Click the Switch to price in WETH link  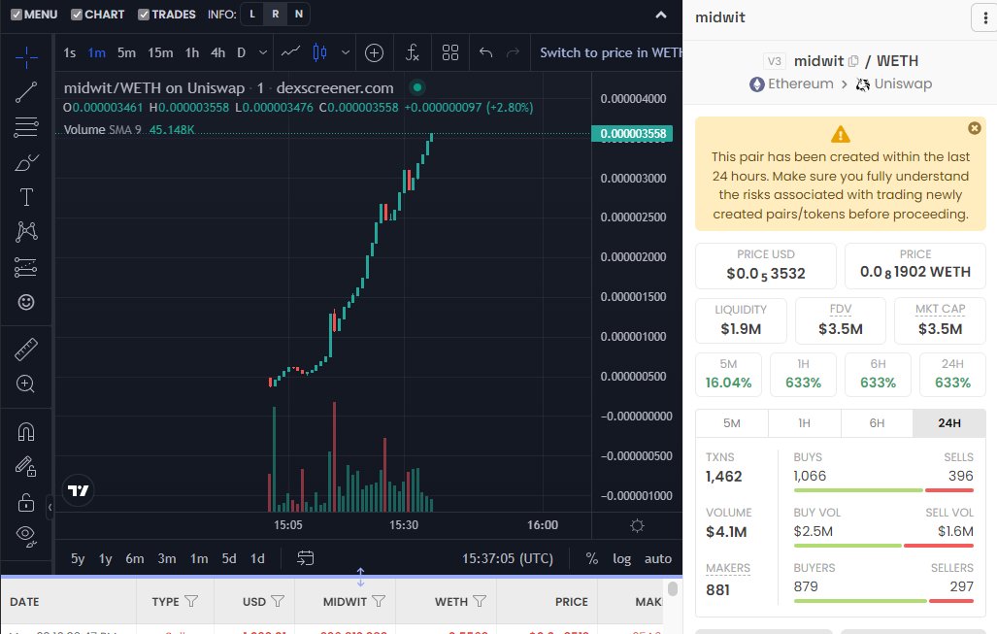click(612, 52)
